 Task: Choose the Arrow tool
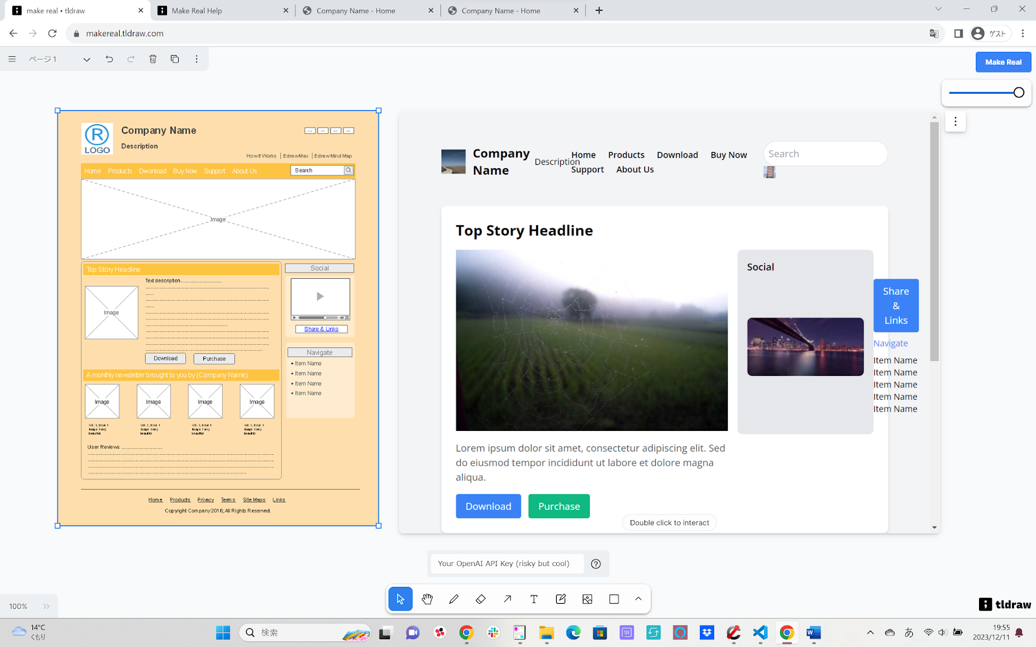(x=508, y=599)
